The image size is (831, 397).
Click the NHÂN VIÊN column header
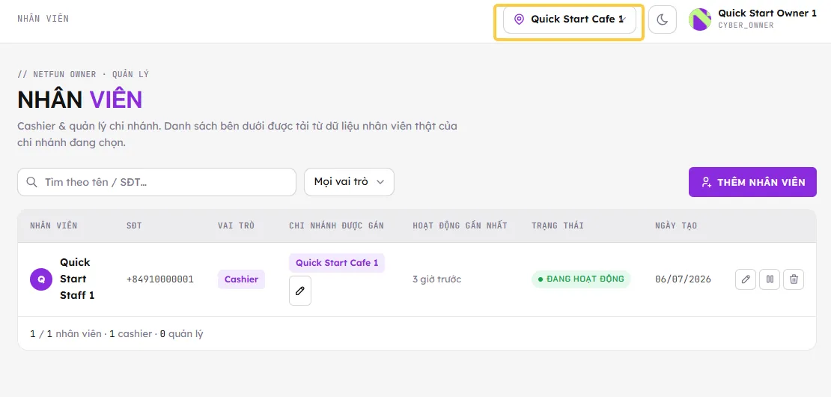53,225
